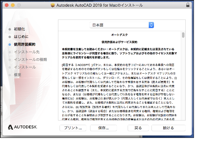Select the インストール先 step in sidebar
This screenshot has height=144, width=197.
27,52
